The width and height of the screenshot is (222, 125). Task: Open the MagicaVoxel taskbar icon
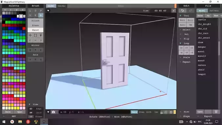pos(44,122)
